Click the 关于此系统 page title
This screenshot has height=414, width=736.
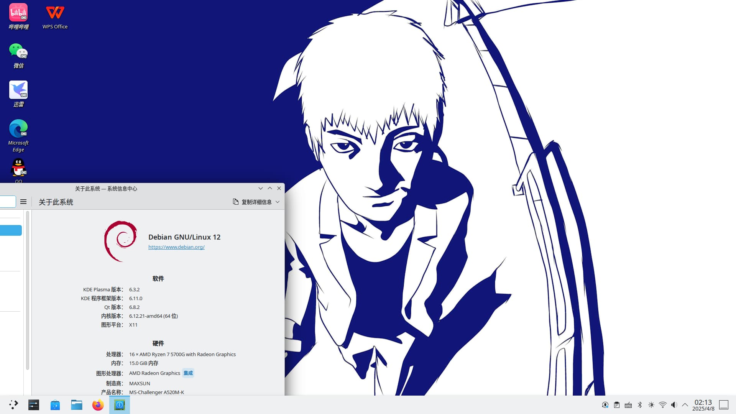coord(56,202)
